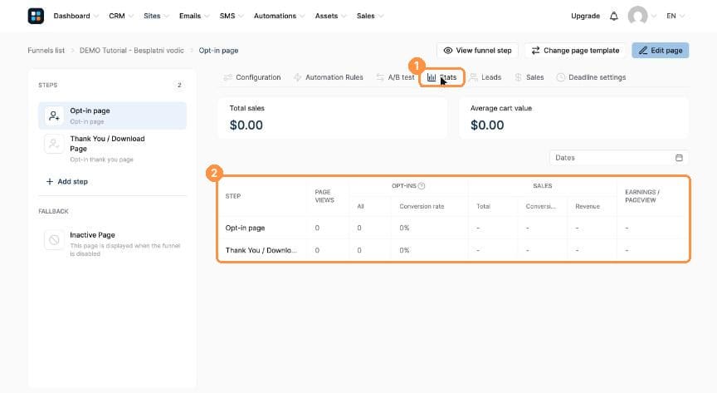Click the plus icon beside Add step

pyautogui.click(x=50, y=182)
